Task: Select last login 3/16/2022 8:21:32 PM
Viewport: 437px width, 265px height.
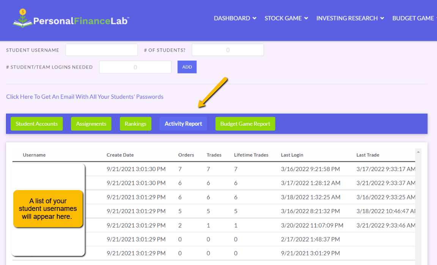Action: point(310,211)
